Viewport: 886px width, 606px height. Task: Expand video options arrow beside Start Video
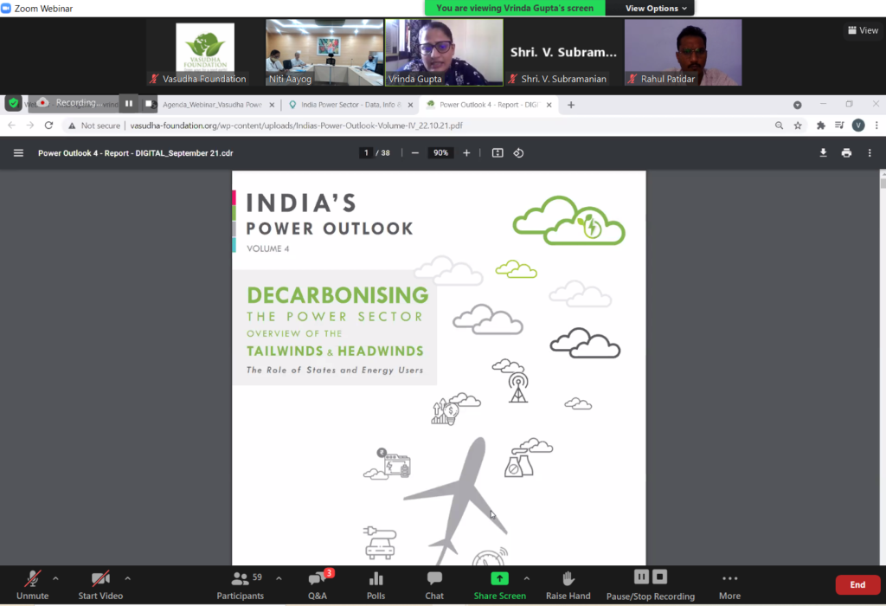[x=128, y=578]
